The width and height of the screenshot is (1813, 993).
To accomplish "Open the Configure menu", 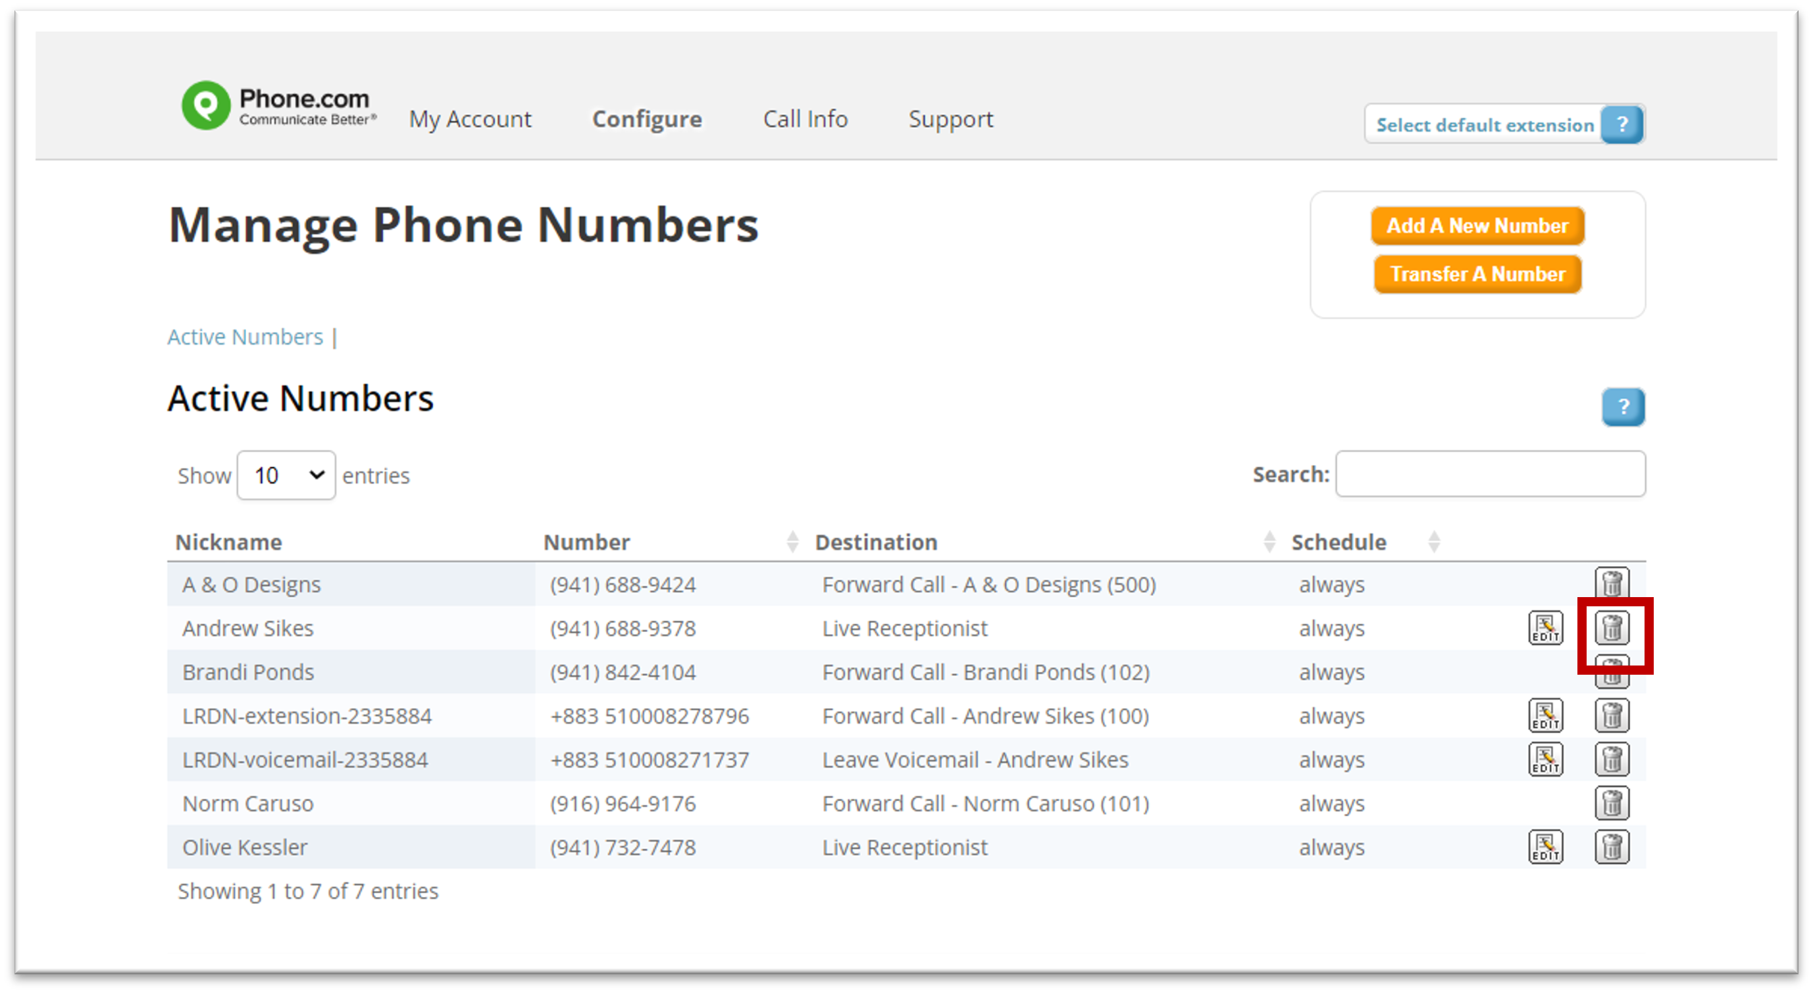I will 645,118.
